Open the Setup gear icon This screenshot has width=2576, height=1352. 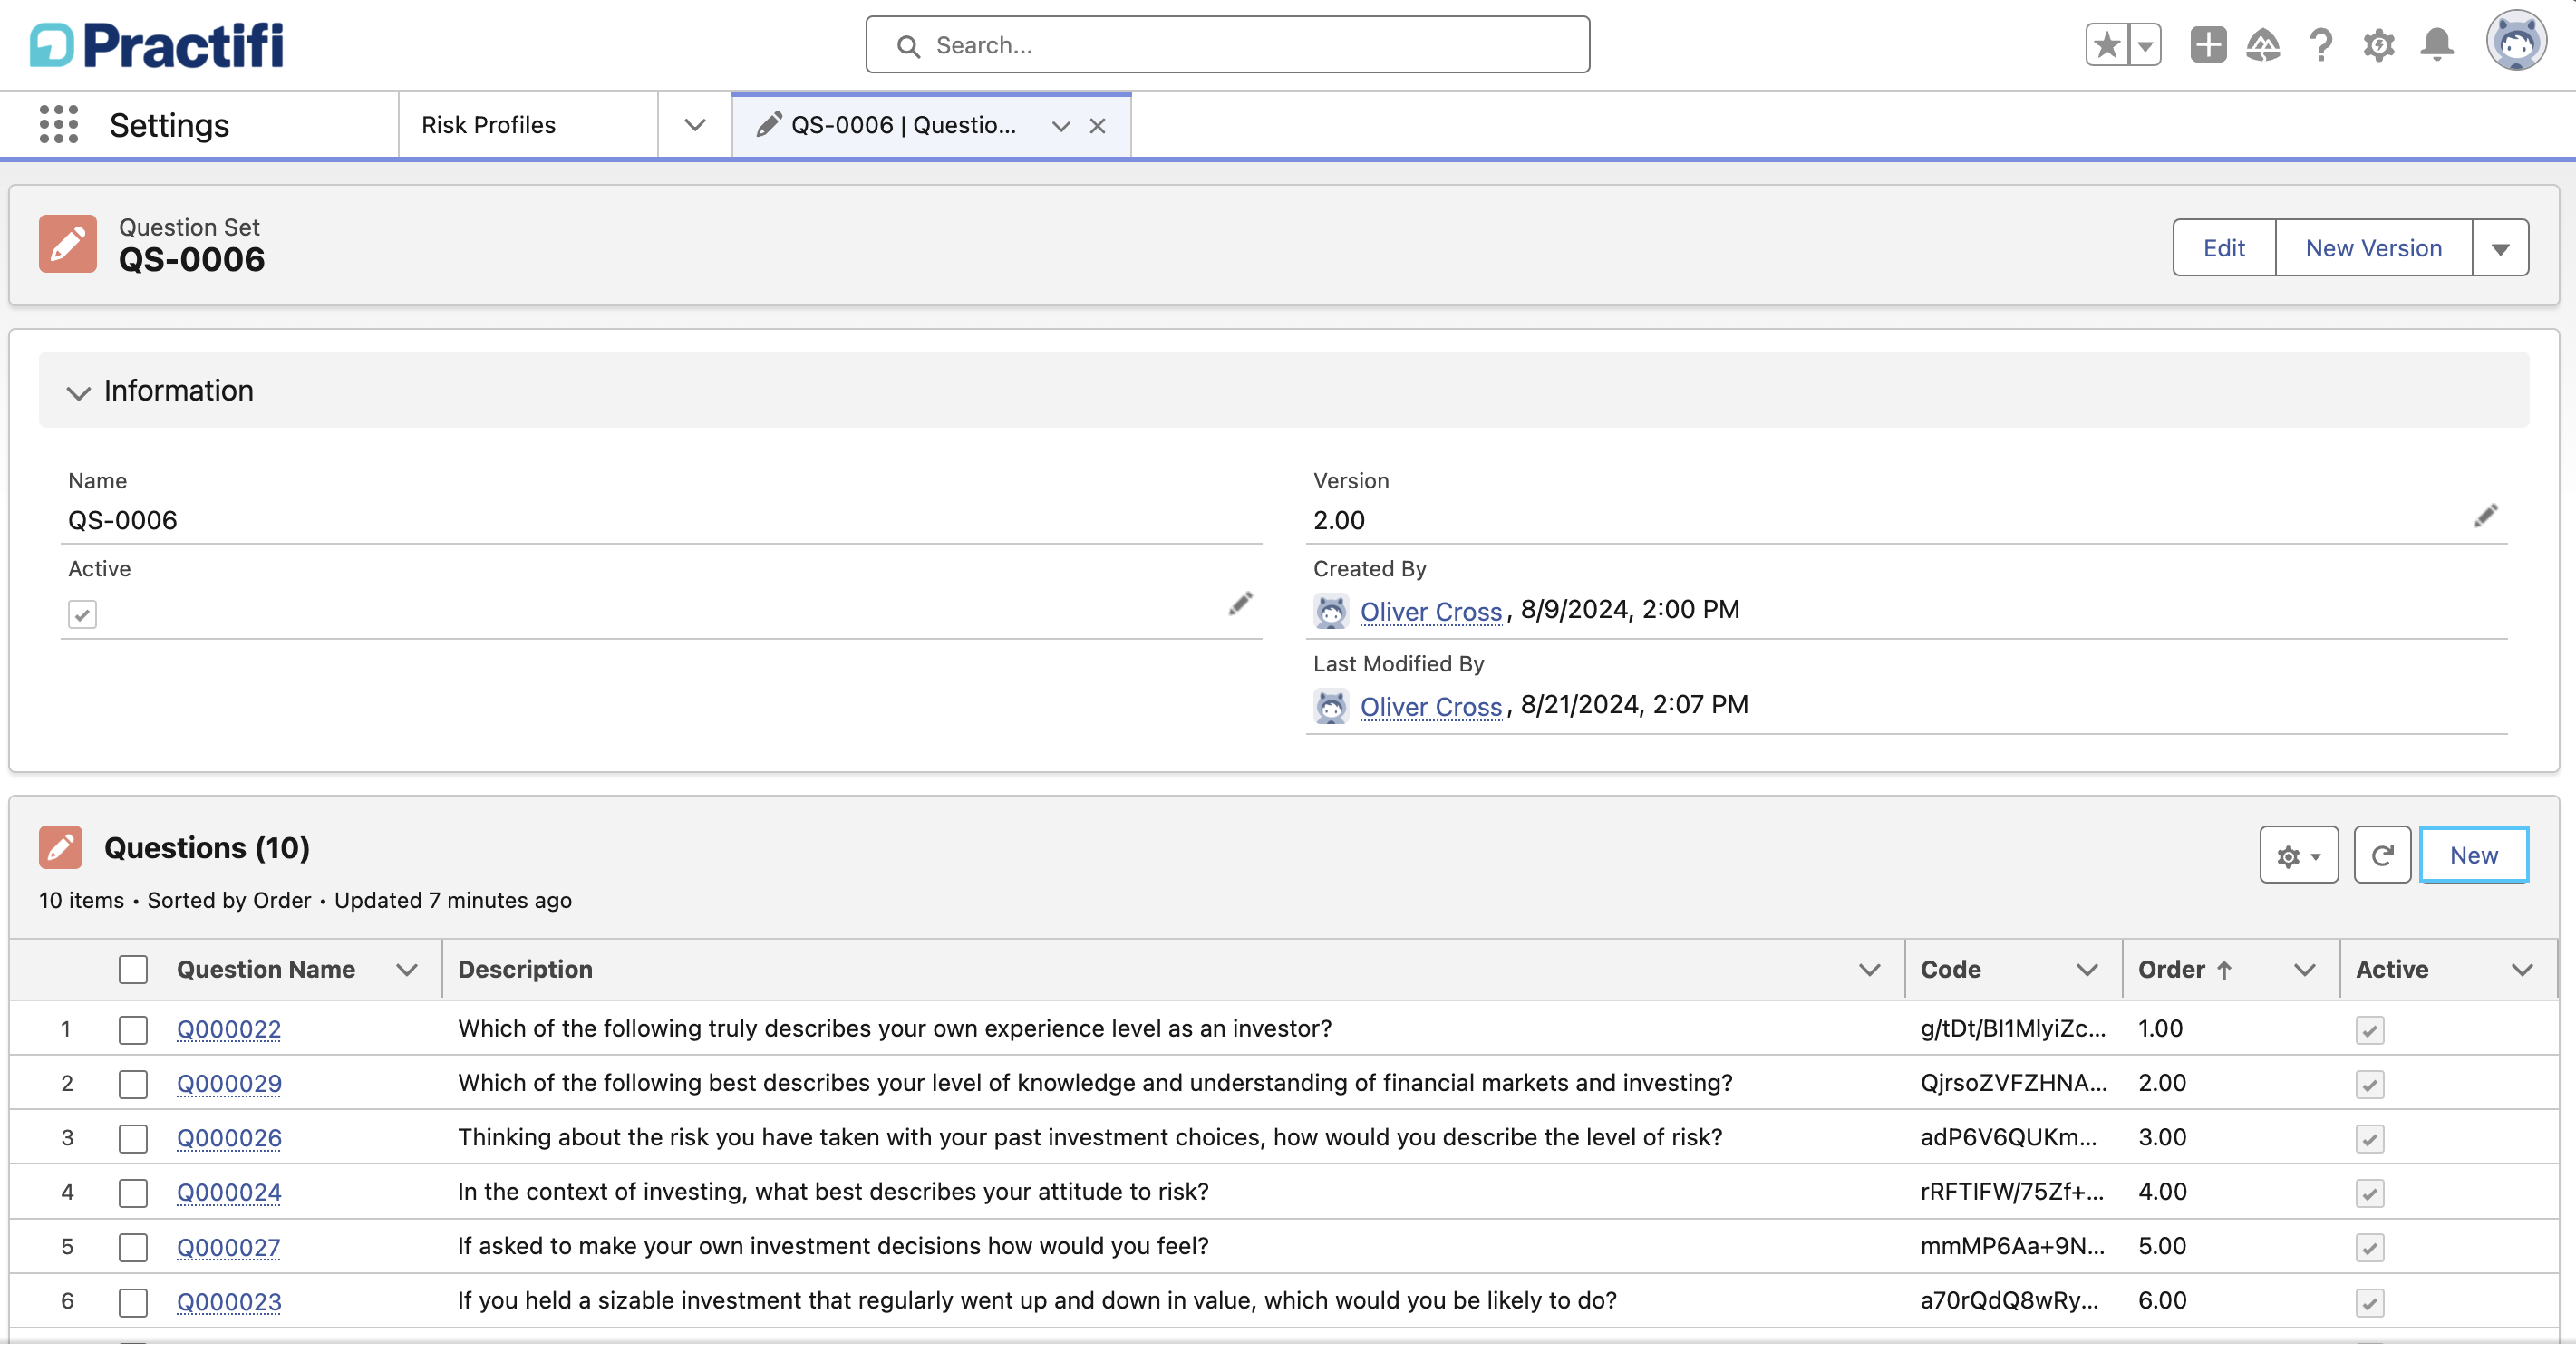(2379, 45)
